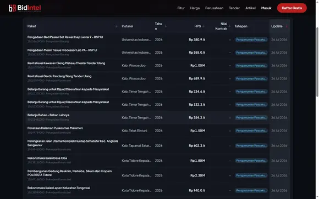Click Kab. Tapanuli Selat... instansi cell
Image resolution: width=319 pixels, height=199 pixels.
click(136, 145)
